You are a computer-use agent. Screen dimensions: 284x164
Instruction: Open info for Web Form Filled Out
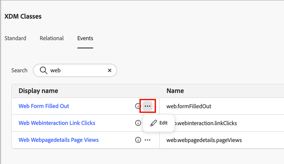tap(138, 106)
